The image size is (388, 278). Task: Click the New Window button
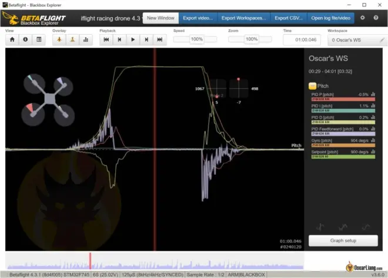[160, 18]
